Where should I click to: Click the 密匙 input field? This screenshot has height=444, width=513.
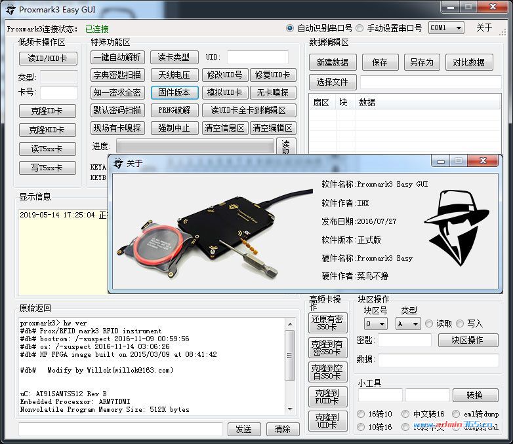point(405,340)
